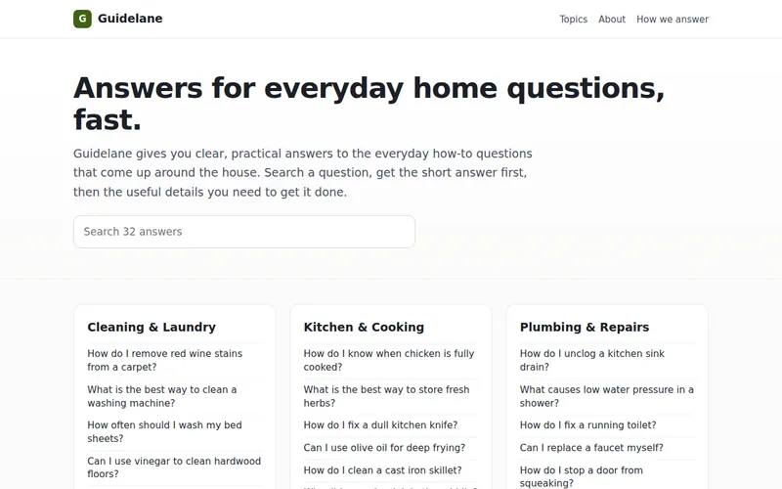Click the green Guidelane G logo icon

(x=82, y=19)
